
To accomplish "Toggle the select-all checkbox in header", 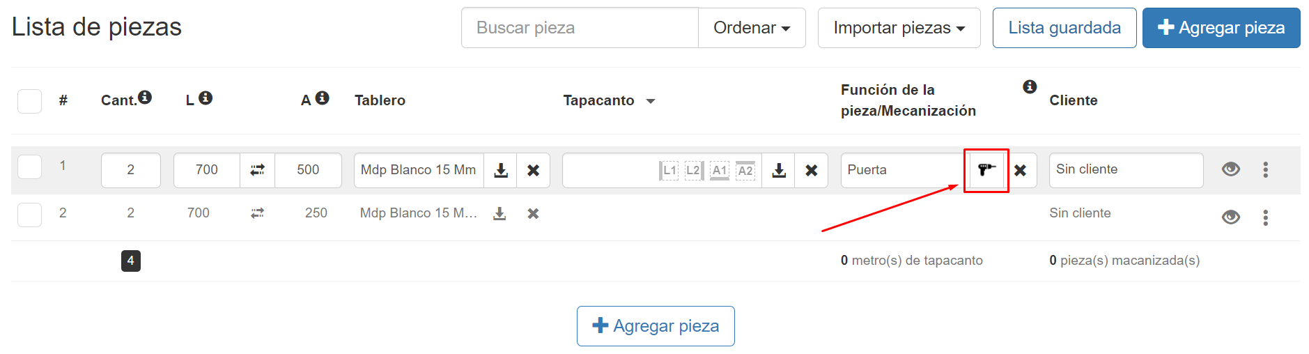I will click(29, 101).
